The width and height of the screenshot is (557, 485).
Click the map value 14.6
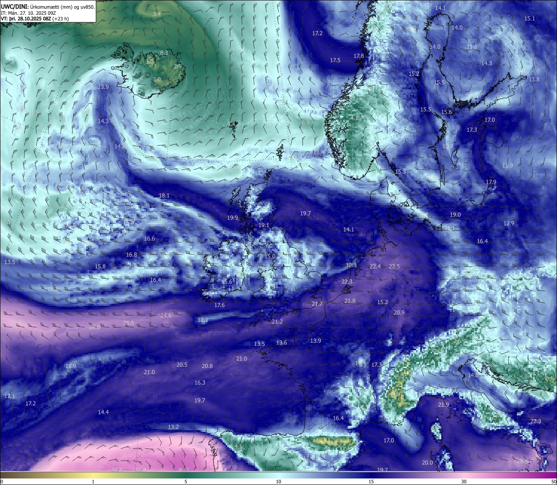click(x=473, y=375)
